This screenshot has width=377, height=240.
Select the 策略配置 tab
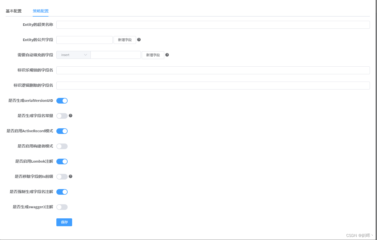(x=41, y=11)
